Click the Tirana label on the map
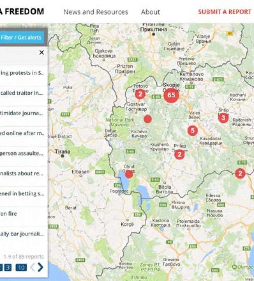The width and height of the screenshot is (254, 281). [62, 152]
